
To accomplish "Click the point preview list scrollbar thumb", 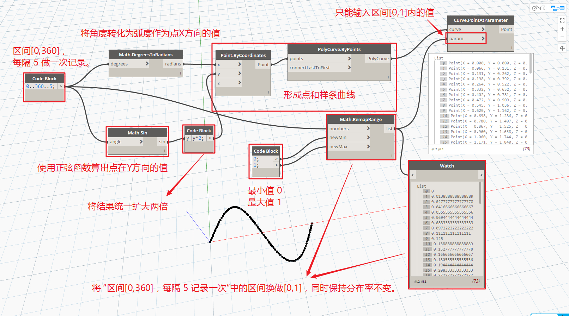I will [x=530, y=64].
